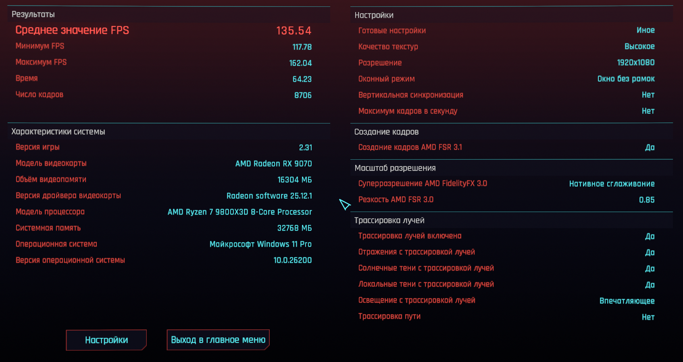Click the Трассировка лучей включена value Да
683x362 pixels.
(x=650, y=237)
